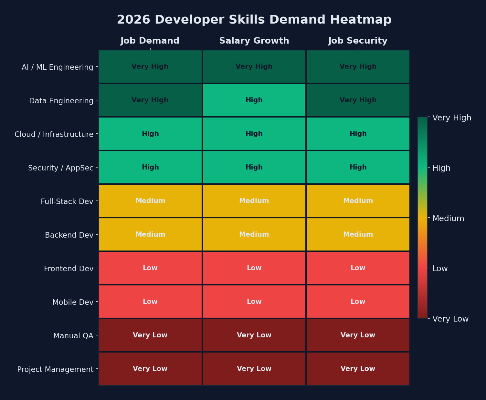Click the 2026 Developer Skills Demand Heatmap title
The width and height of the screenshot is (486, 400).
(254, 19)
